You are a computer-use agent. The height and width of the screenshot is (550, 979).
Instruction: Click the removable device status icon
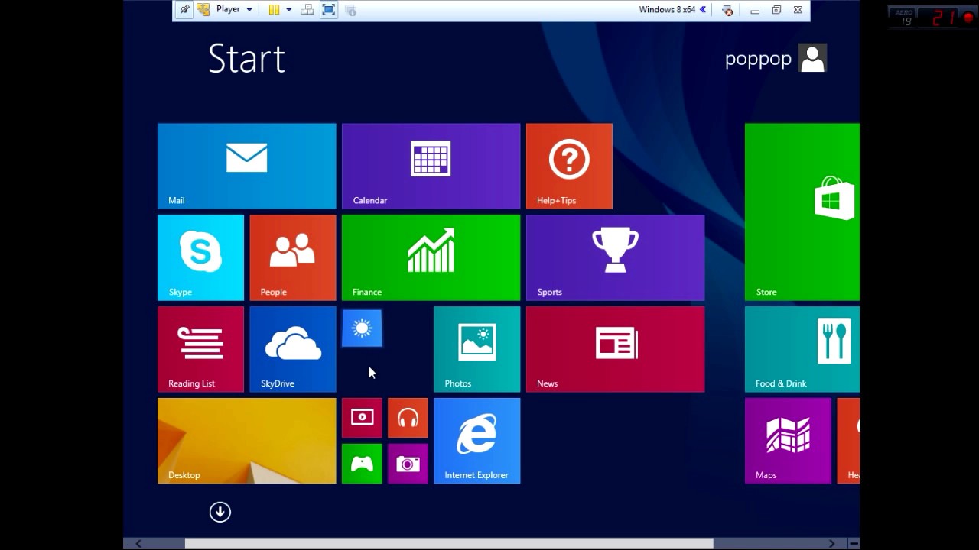click(x=727, y=10)
